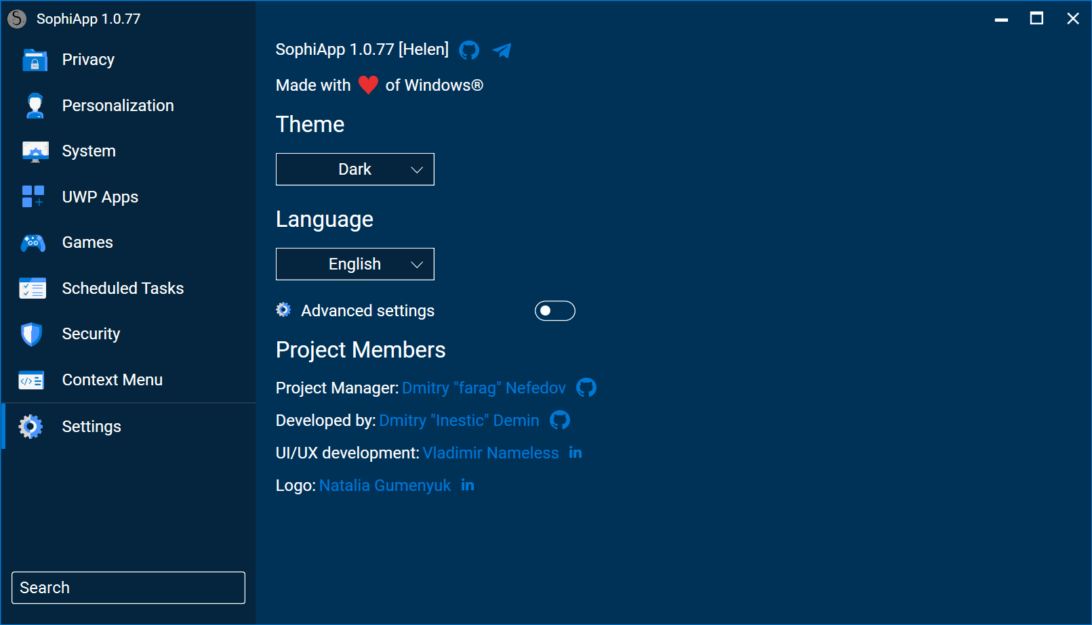Click the SophiApp logo in title bar

pyautogui.click(x=17, y=19)
